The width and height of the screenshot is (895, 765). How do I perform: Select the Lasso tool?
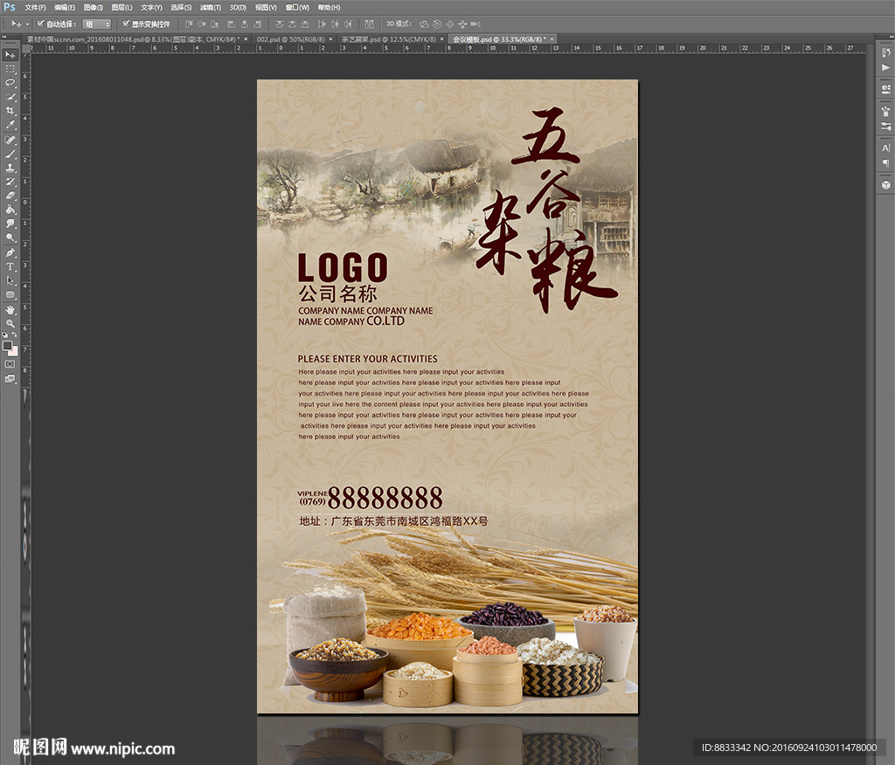click(x=10, y=82)
